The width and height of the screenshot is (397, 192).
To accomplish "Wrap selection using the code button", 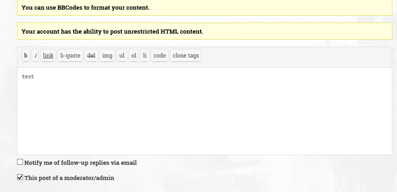I will 160,55.
